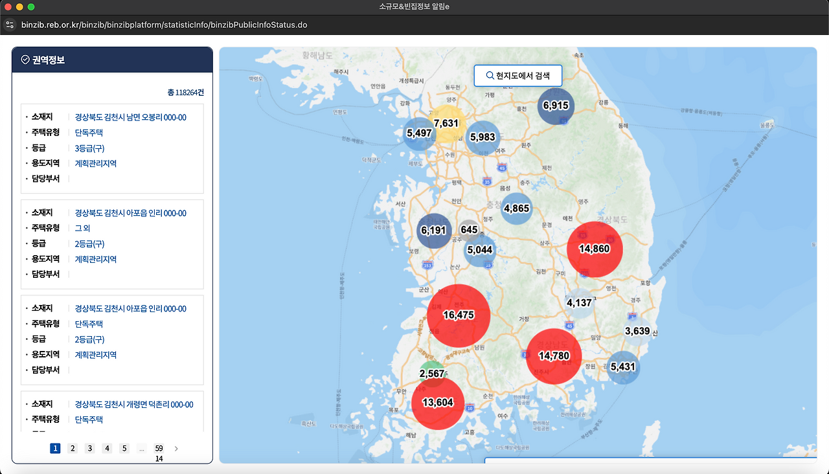Click the next page chevron arrow
This screenshot has width=829, height=474.
coord(176,448)
